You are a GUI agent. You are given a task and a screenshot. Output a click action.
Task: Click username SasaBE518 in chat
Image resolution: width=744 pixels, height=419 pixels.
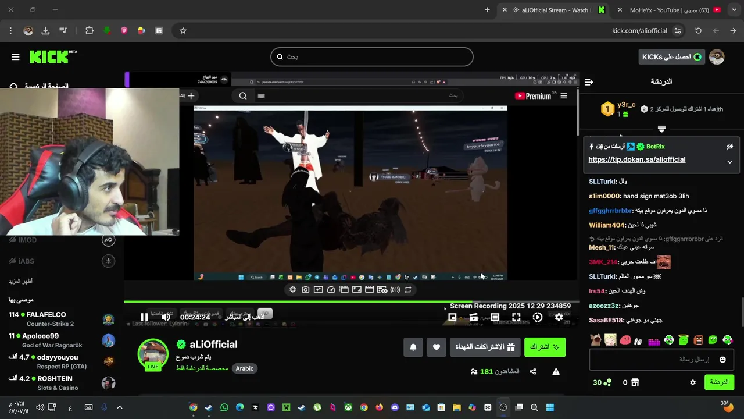click(x=606, y=320)
